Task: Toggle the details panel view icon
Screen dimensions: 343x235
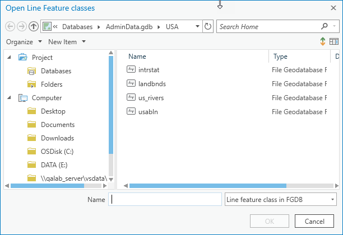Action: point(334,42)
